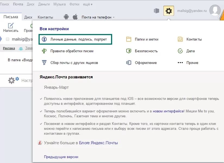
Task: Click the signpost icon for Правила обработки писем
Action: click(x=44, y=51)
